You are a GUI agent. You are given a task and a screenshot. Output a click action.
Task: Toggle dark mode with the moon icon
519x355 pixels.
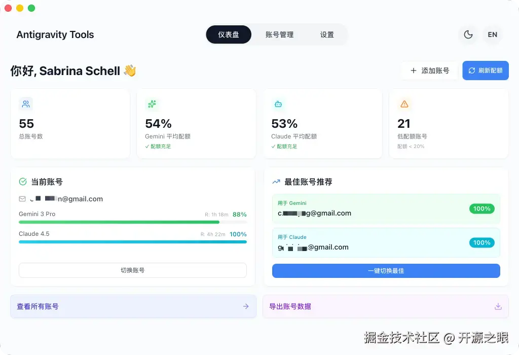(468, 34)
